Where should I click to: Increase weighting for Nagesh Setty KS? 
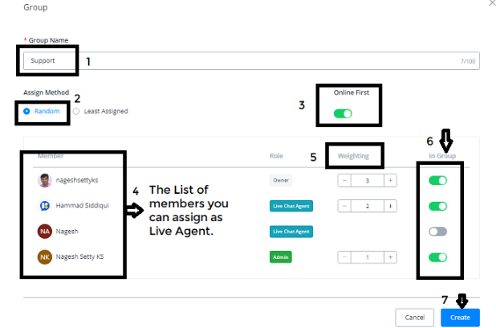point(391,258)
